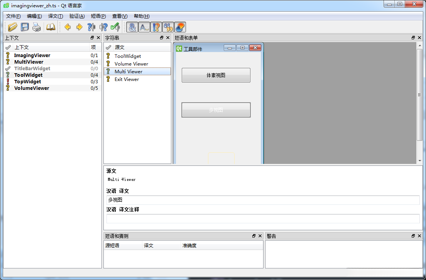Viewport: 426px width, 280px height.
Task: Click the 汉语 译文注释 comment field
Action: click(263, 219)
